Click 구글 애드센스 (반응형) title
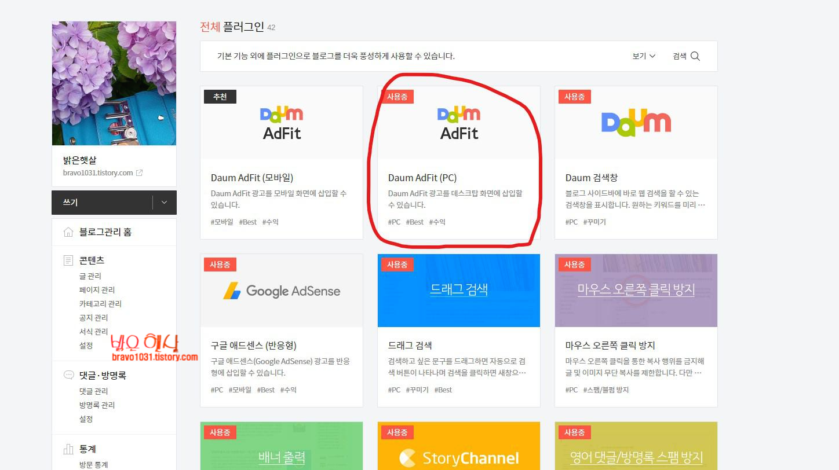The width and height of the screenshot is (839, 470). (x=254, y=346)
